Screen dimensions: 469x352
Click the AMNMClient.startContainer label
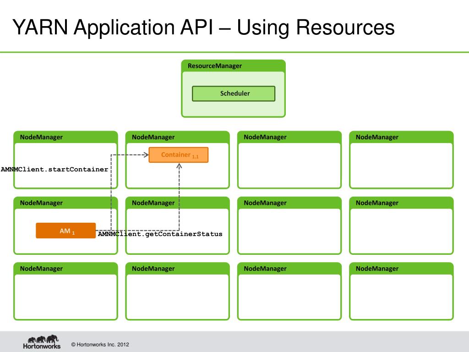coord(55,170)
